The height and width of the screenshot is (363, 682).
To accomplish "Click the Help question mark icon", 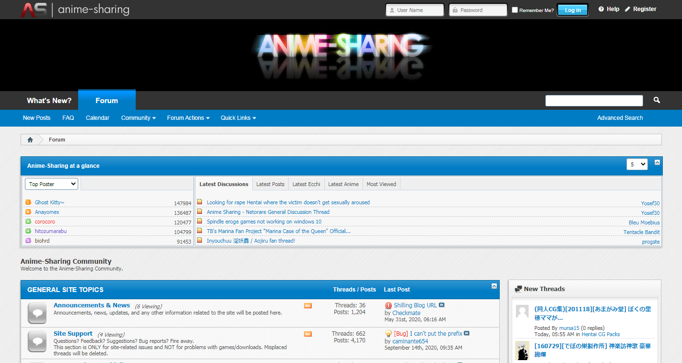I will click(601, 9).
